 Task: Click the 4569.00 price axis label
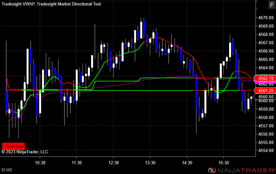coord(266,26)
